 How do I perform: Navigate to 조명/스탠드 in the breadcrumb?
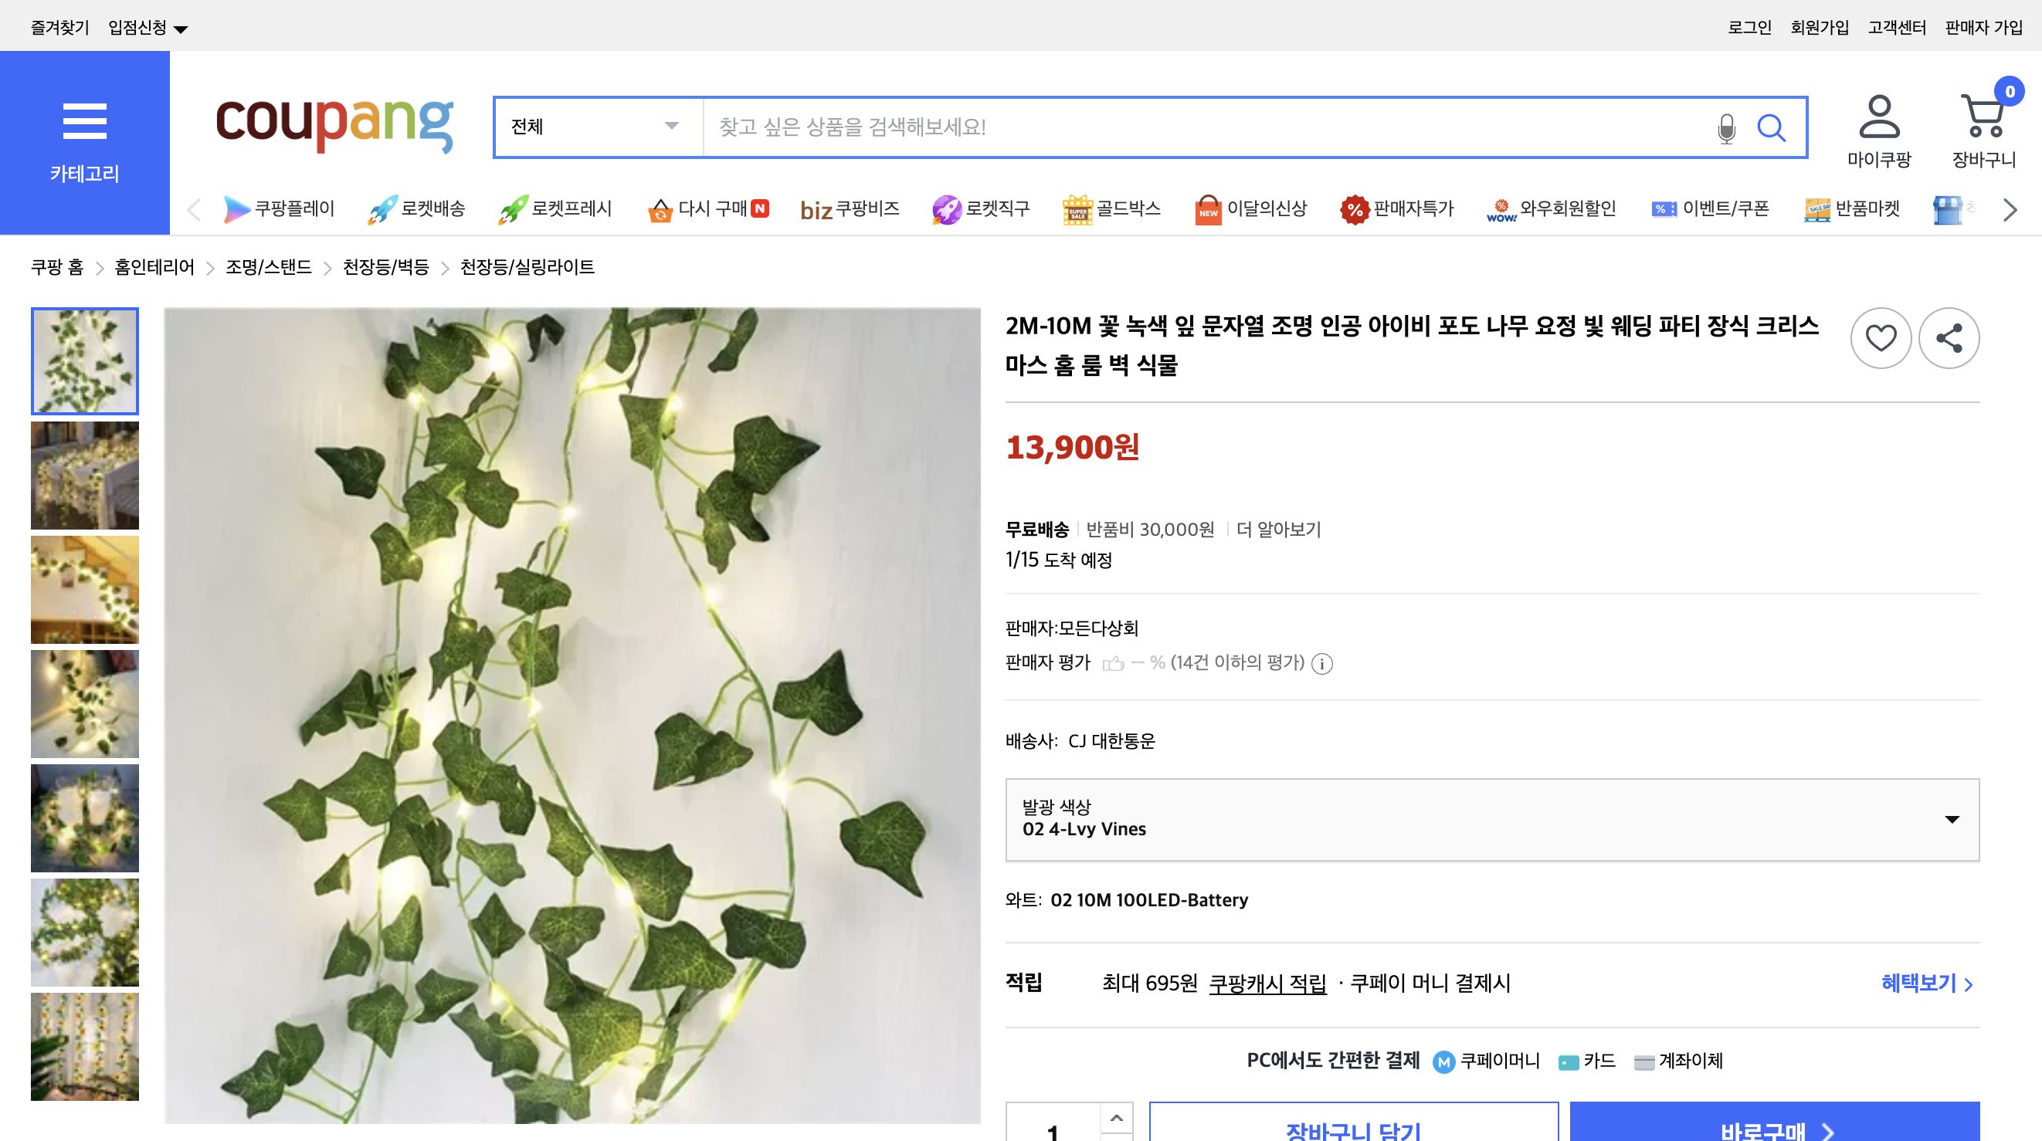pyautogui.click(x=269, y=267)
